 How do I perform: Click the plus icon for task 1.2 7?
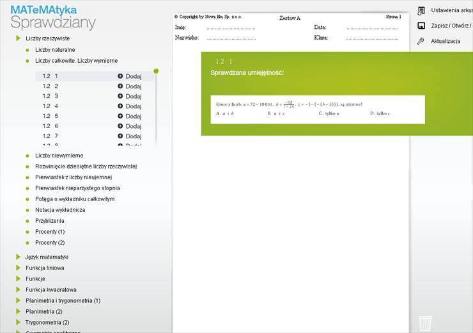(120, 136)
